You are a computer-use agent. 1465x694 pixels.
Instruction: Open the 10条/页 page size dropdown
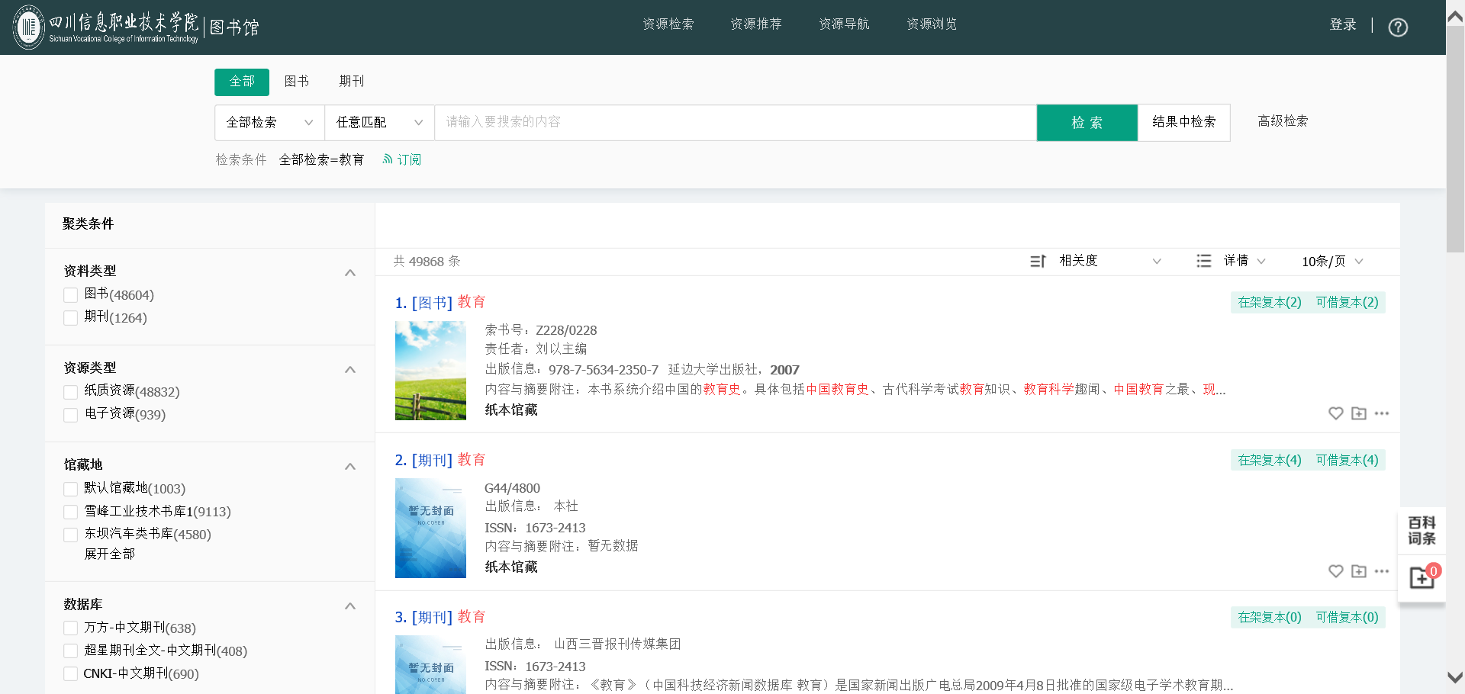click(x=1332, y=262)
